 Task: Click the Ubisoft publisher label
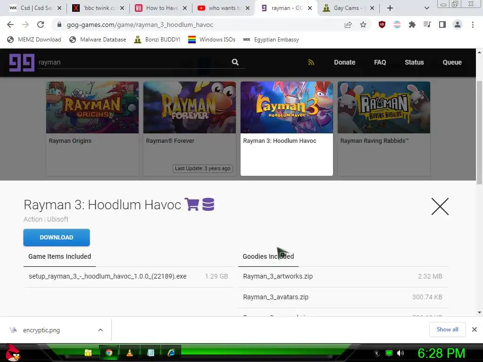(58, 219)
